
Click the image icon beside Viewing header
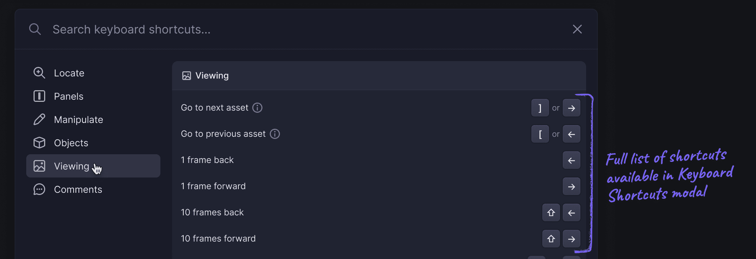coord(187,75)
